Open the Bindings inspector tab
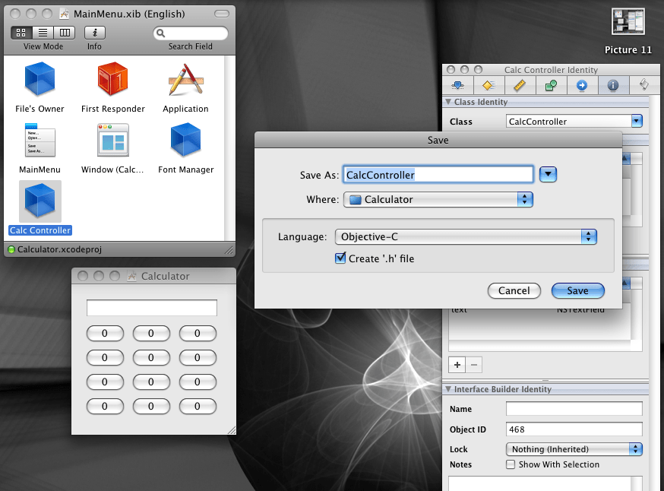 [x=551, y=86]
